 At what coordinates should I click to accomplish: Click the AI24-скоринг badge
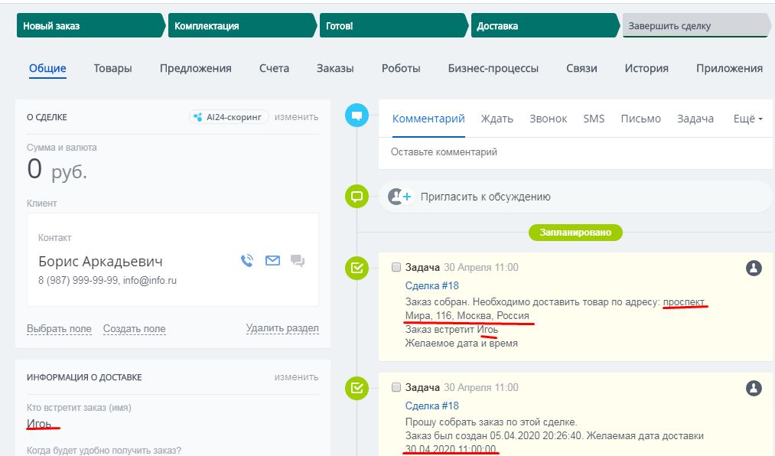229,117
